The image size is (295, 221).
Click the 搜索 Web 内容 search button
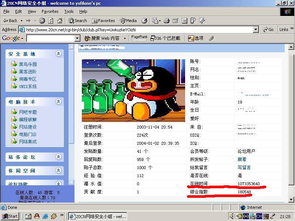[x=102, y=38]
